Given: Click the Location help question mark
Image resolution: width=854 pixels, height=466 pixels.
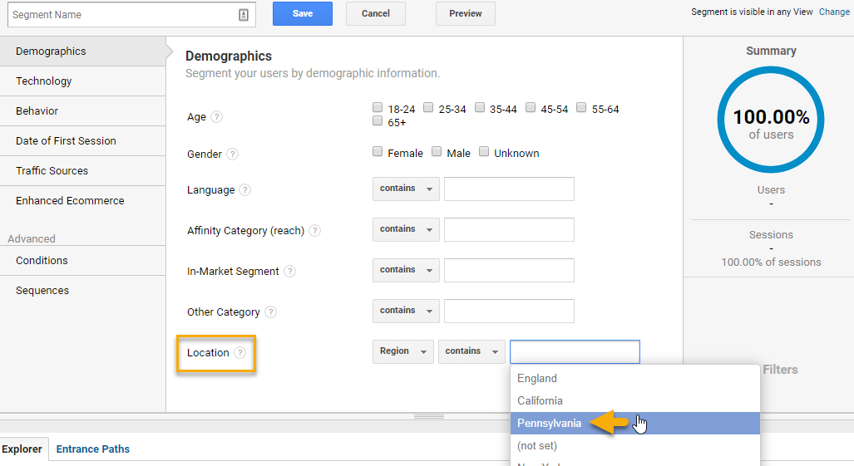Looking at the screenshot, I should (x=239, y=353).
